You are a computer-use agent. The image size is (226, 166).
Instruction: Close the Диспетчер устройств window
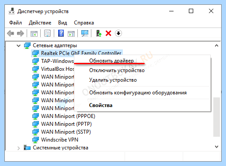coord(211,11)
